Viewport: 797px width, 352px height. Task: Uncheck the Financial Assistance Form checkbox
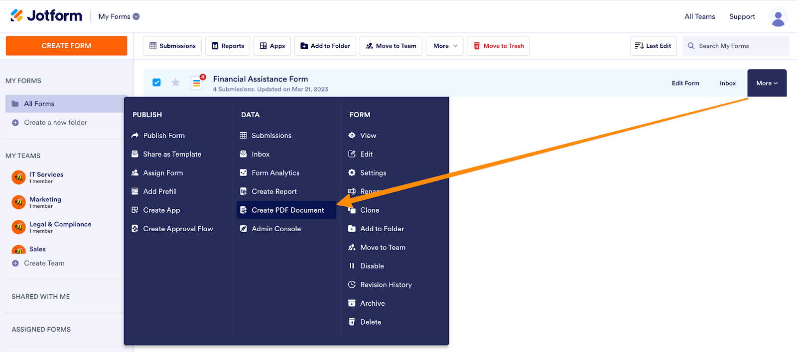(x=156, y=83)
